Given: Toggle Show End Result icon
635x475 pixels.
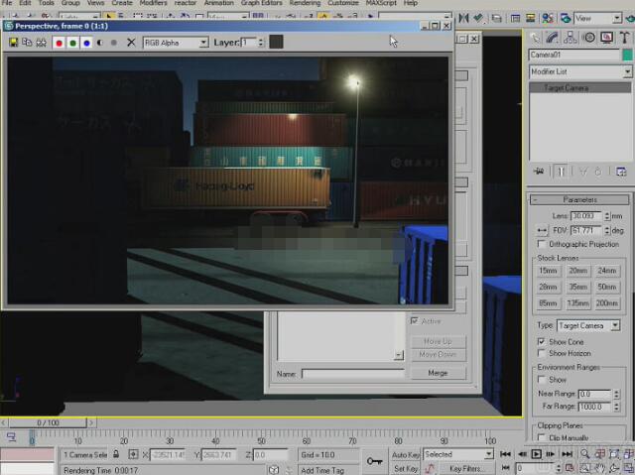Looking at the screenshot, I should click(561, 172).
